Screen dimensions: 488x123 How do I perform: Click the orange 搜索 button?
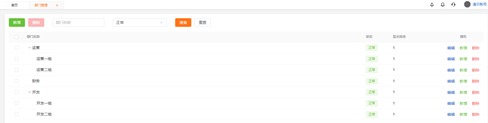(x=183, y=23)
